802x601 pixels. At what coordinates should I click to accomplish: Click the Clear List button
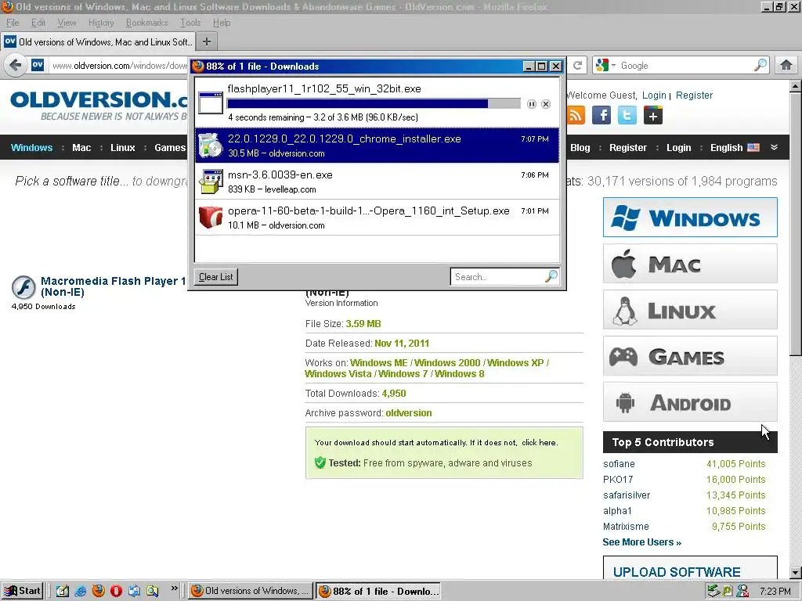click(x=216, y=276)
